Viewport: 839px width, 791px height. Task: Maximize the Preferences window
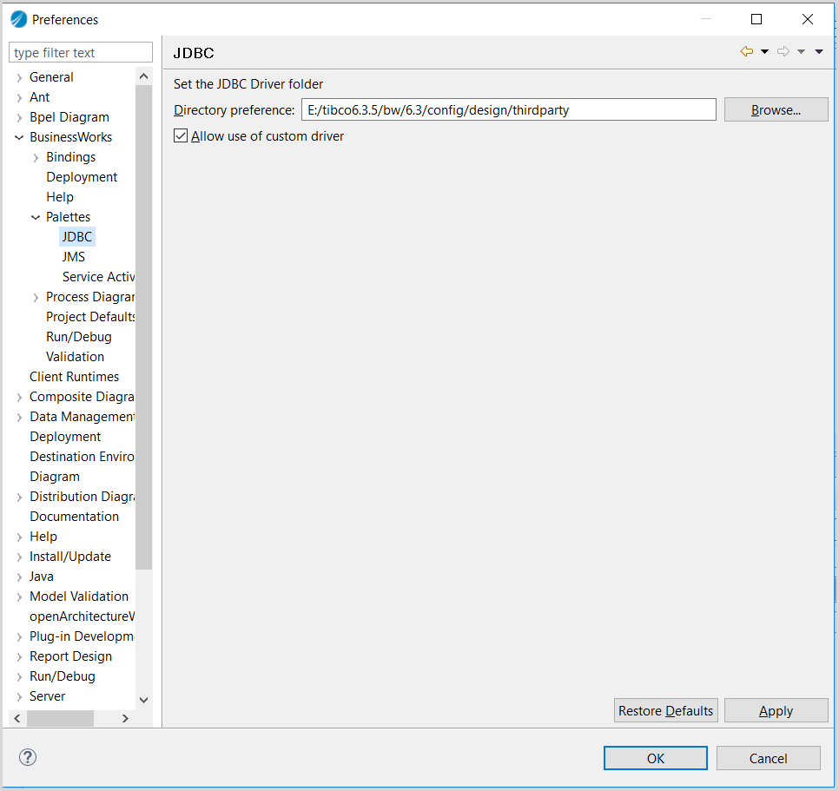[756, 19]
